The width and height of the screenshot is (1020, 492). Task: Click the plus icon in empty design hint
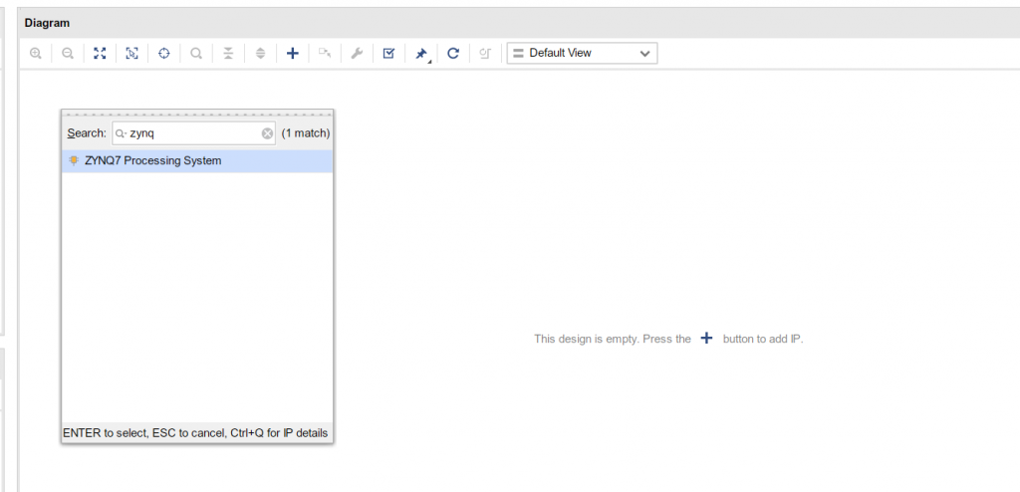[706, 339]
